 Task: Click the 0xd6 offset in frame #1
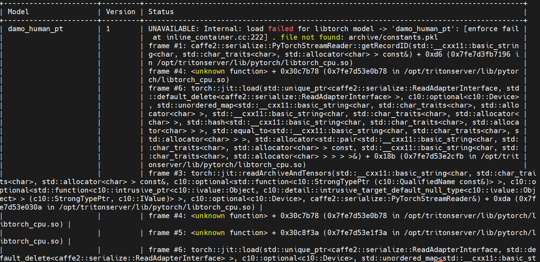[x=433, y=54]
